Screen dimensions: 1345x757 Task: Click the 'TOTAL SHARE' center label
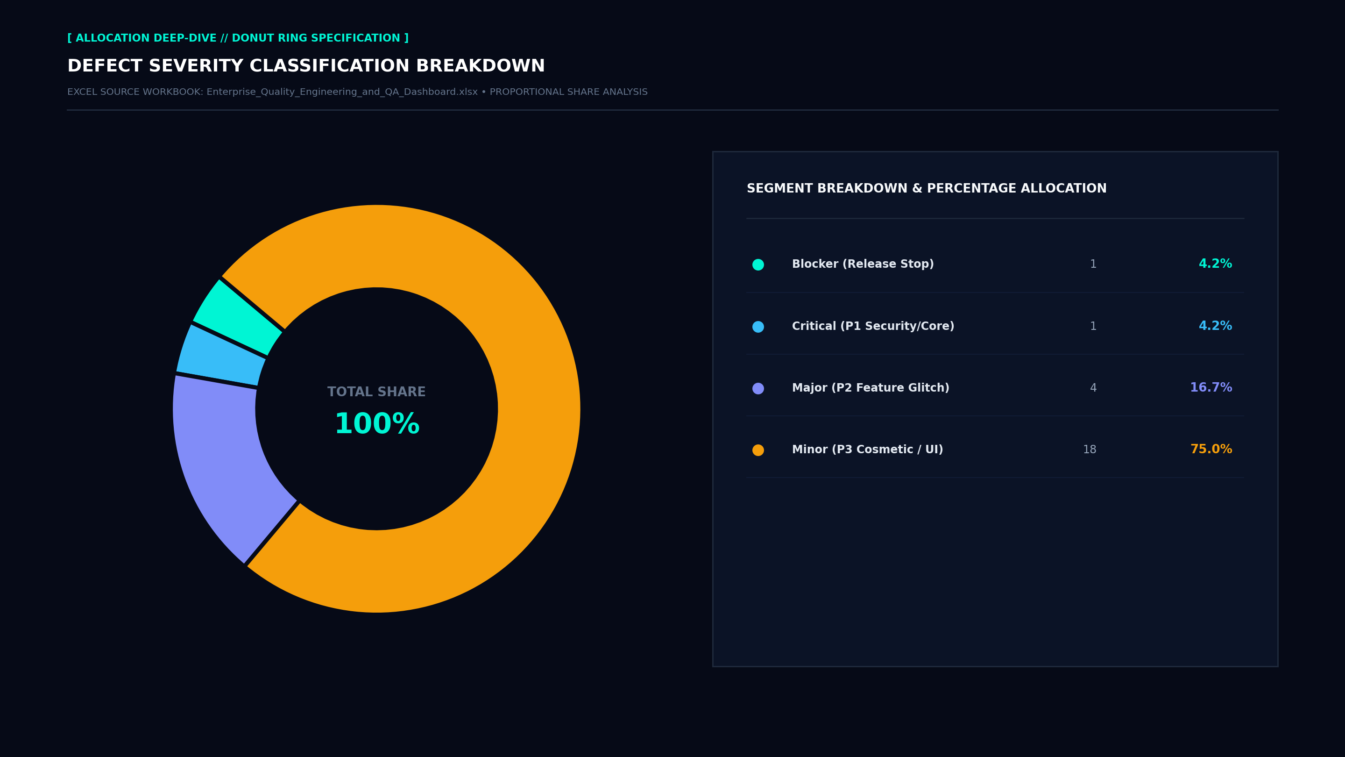click(x=376, y=392)
